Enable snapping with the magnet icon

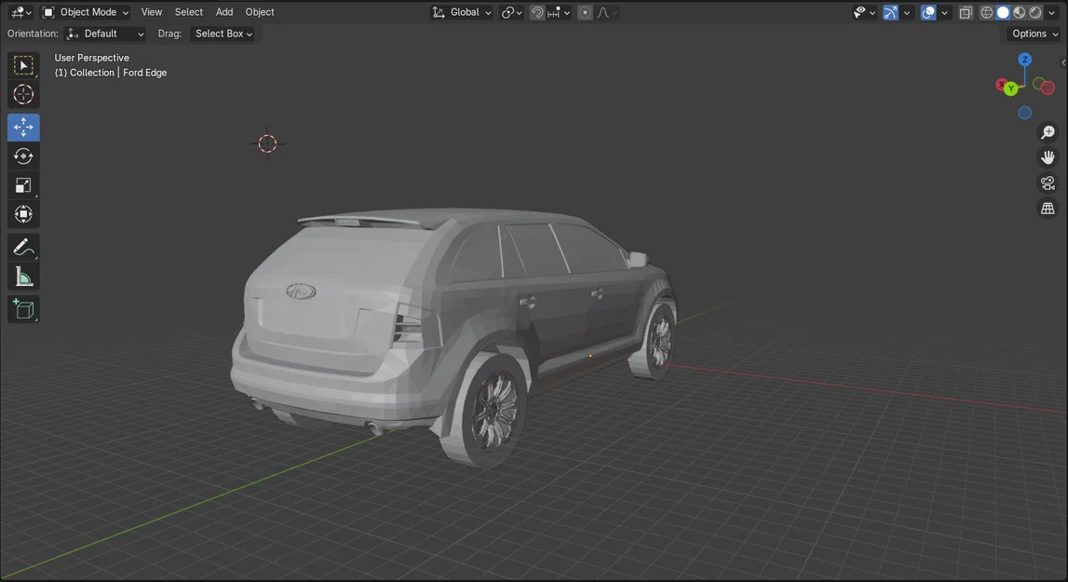[x=537, y=12]
